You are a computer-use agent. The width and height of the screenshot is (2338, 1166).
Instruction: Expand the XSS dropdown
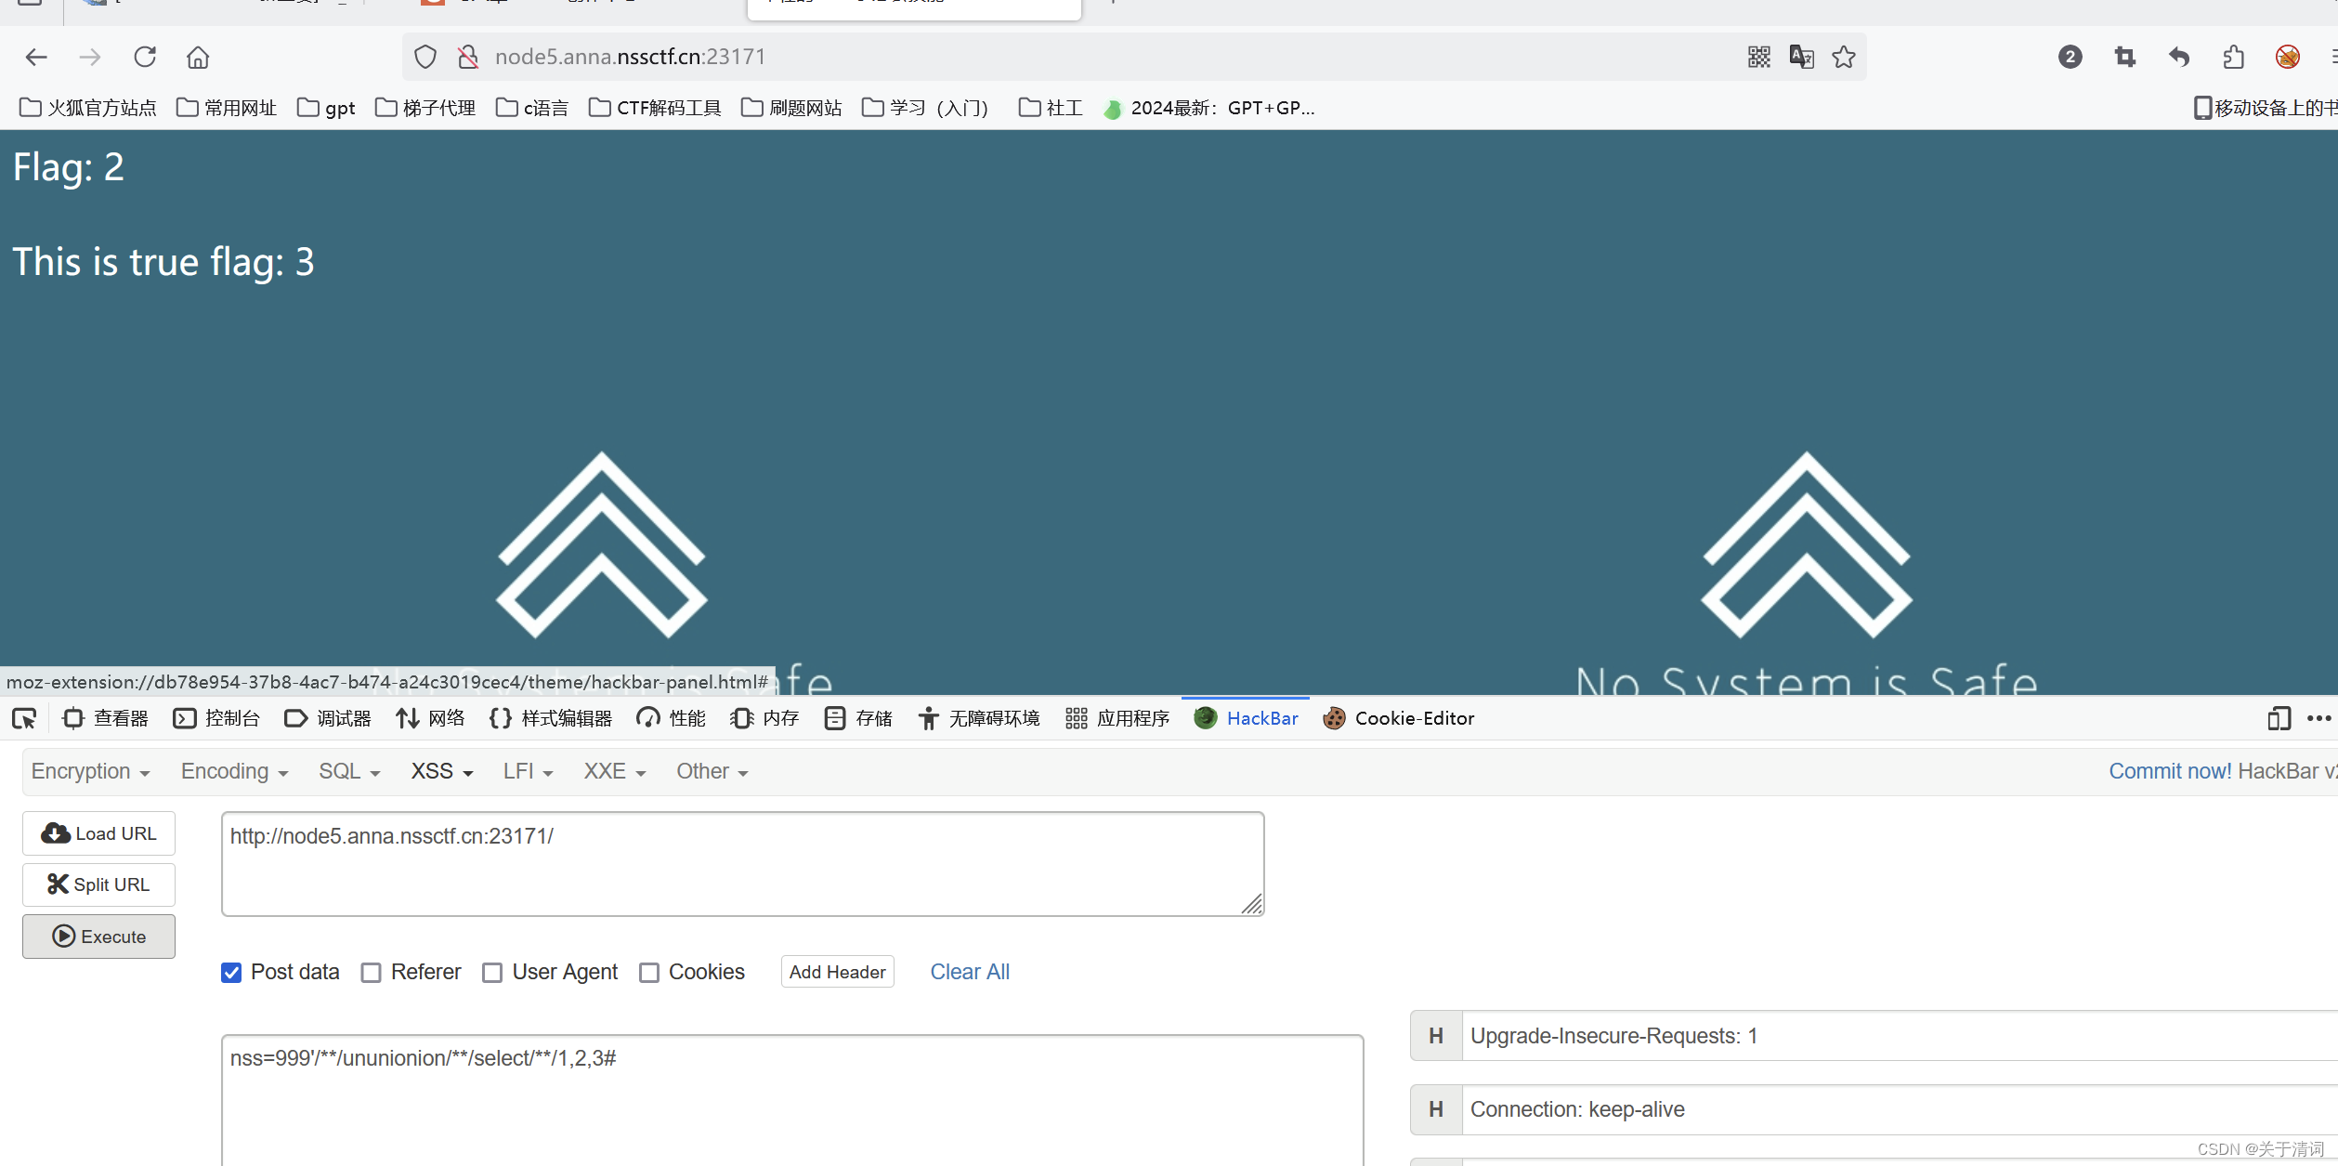[442, 772]
